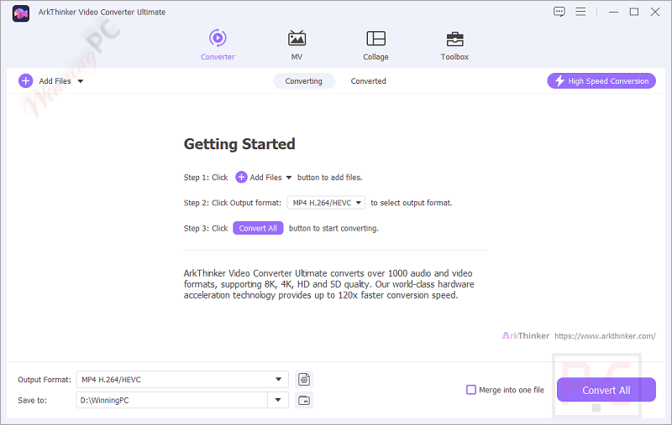Open the feedback chat bubble icon

(559, 12)
